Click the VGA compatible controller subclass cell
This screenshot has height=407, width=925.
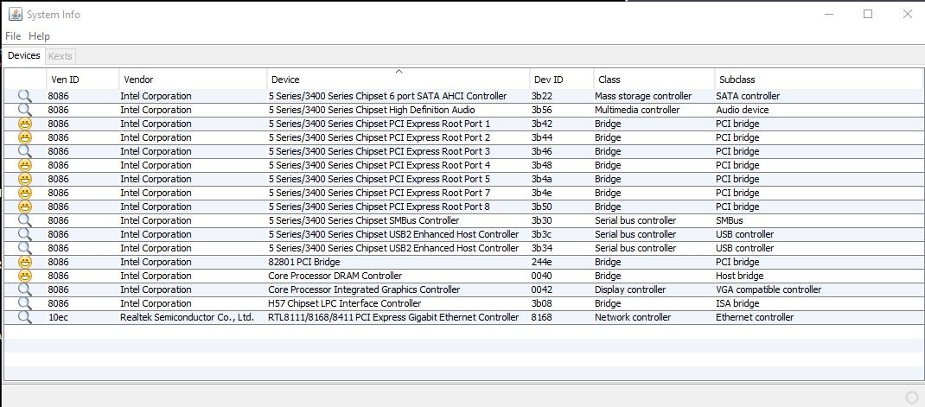pyautogui.click(x=768, y=289)
